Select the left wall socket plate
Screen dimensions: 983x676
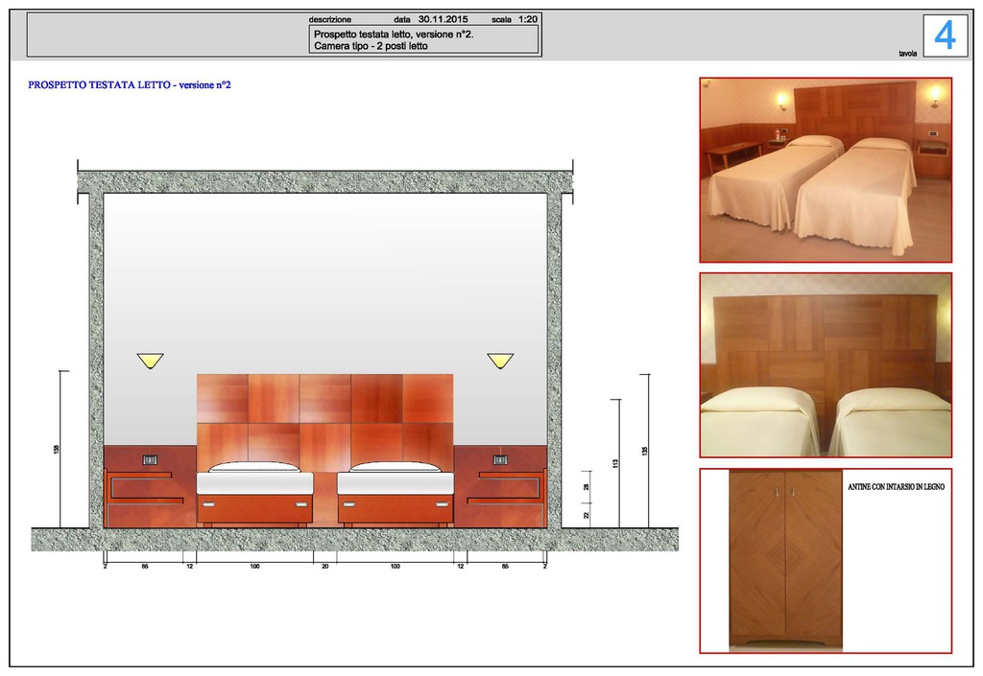point(150,460)
